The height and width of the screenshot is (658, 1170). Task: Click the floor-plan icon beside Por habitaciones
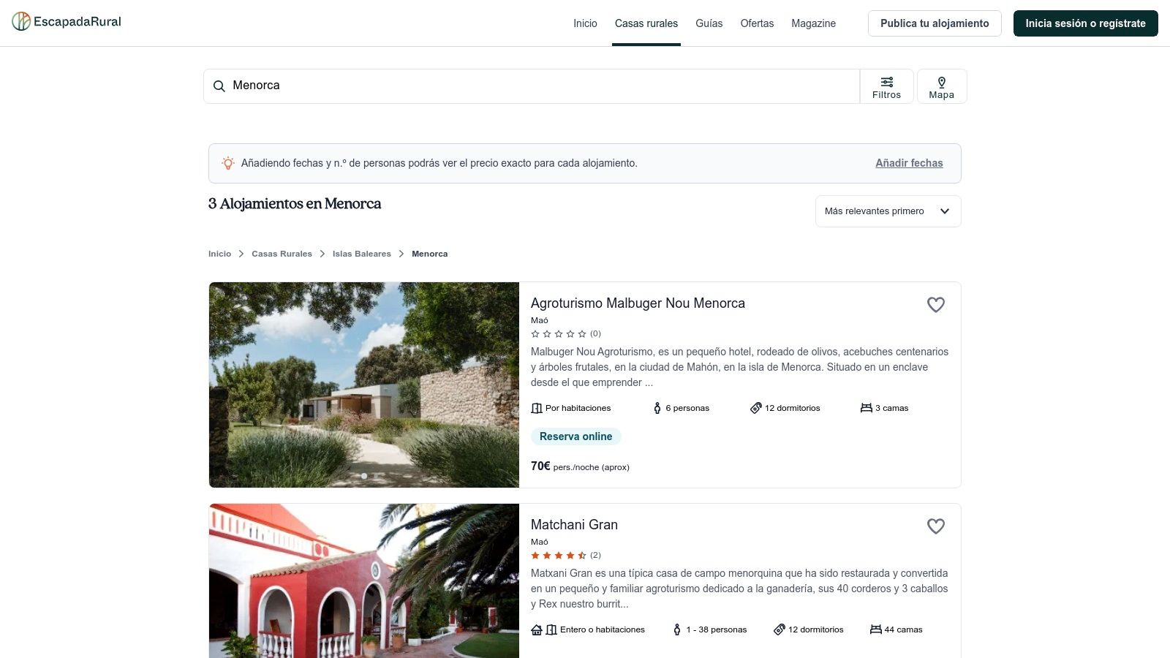(x=537, y=408)
